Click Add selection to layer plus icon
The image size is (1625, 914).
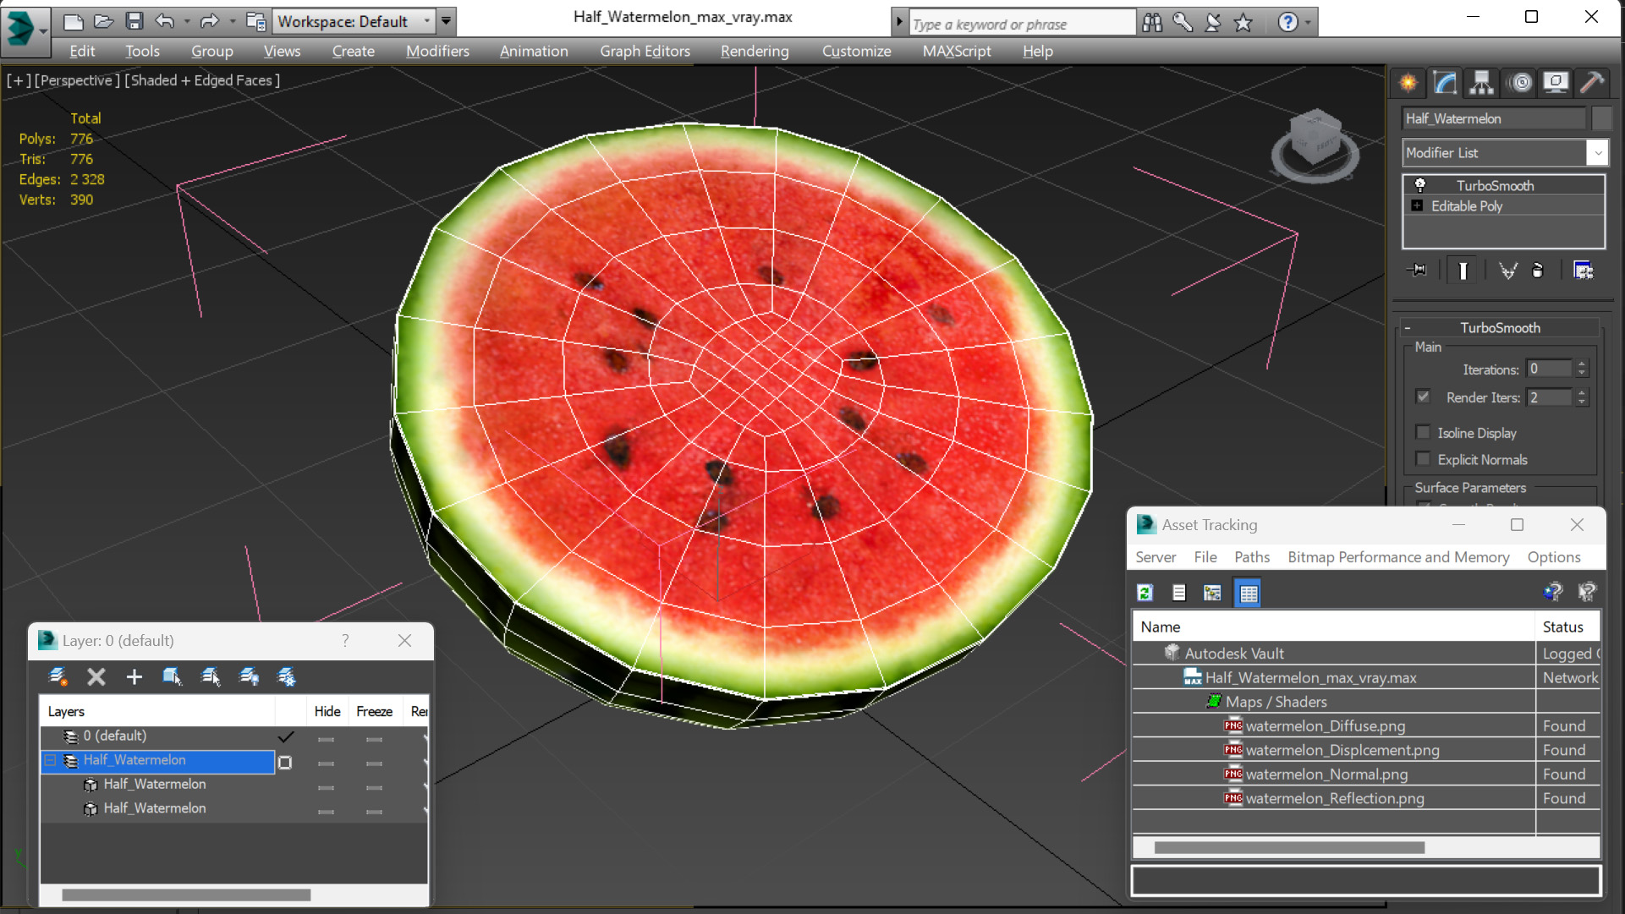point(134,676)
